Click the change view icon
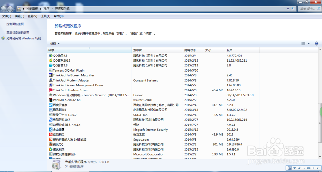The height and width of the screenshot is (172, 322). click(303, 43)
